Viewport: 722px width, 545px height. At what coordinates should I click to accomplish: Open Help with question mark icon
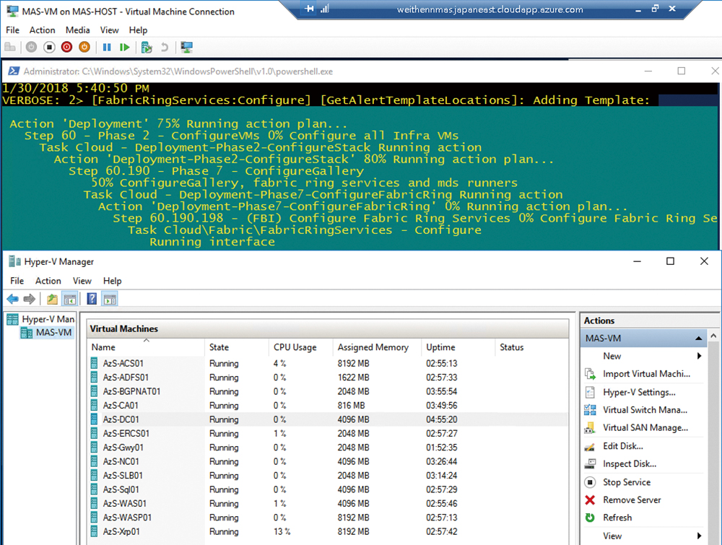pos(92,299)
